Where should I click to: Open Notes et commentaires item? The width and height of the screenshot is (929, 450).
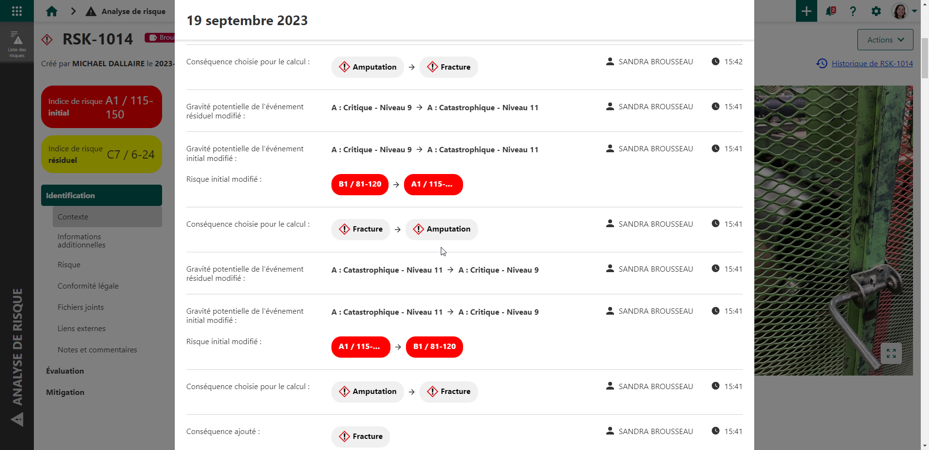coord(107,350)
